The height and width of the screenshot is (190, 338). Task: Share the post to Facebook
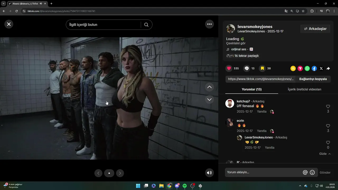pyautogui.click(x=314, y=68)
